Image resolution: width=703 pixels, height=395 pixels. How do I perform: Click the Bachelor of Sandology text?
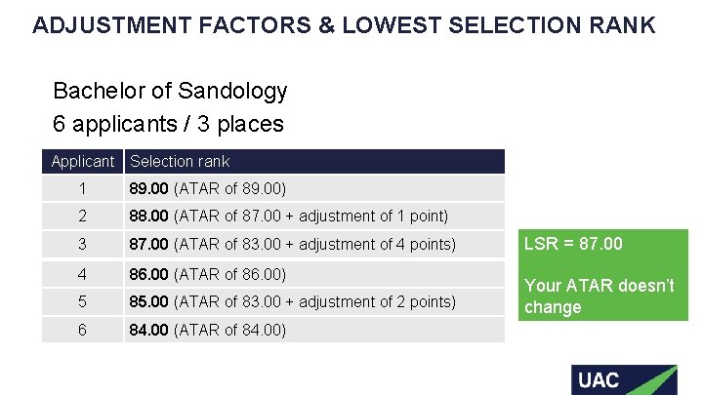pyautogui.click(x=170, y=91)
